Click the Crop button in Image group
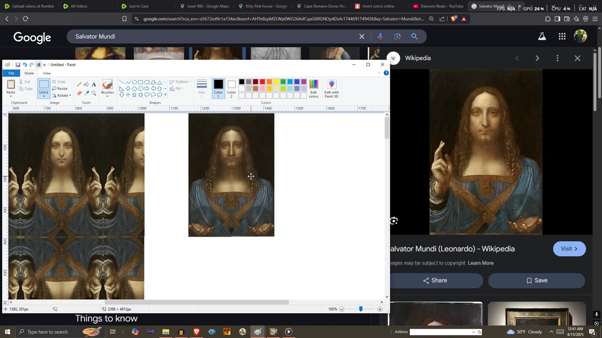The width and height of the screenshot is (602, 338). point(59,82)
